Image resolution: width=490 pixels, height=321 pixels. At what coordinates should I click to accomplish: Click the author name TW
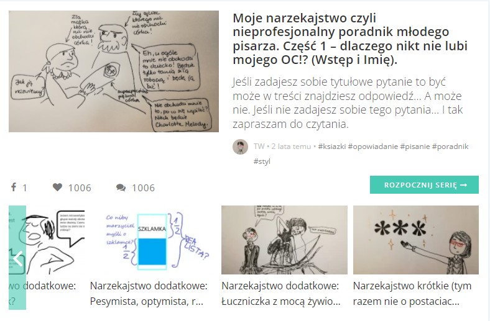click(259, 147)
